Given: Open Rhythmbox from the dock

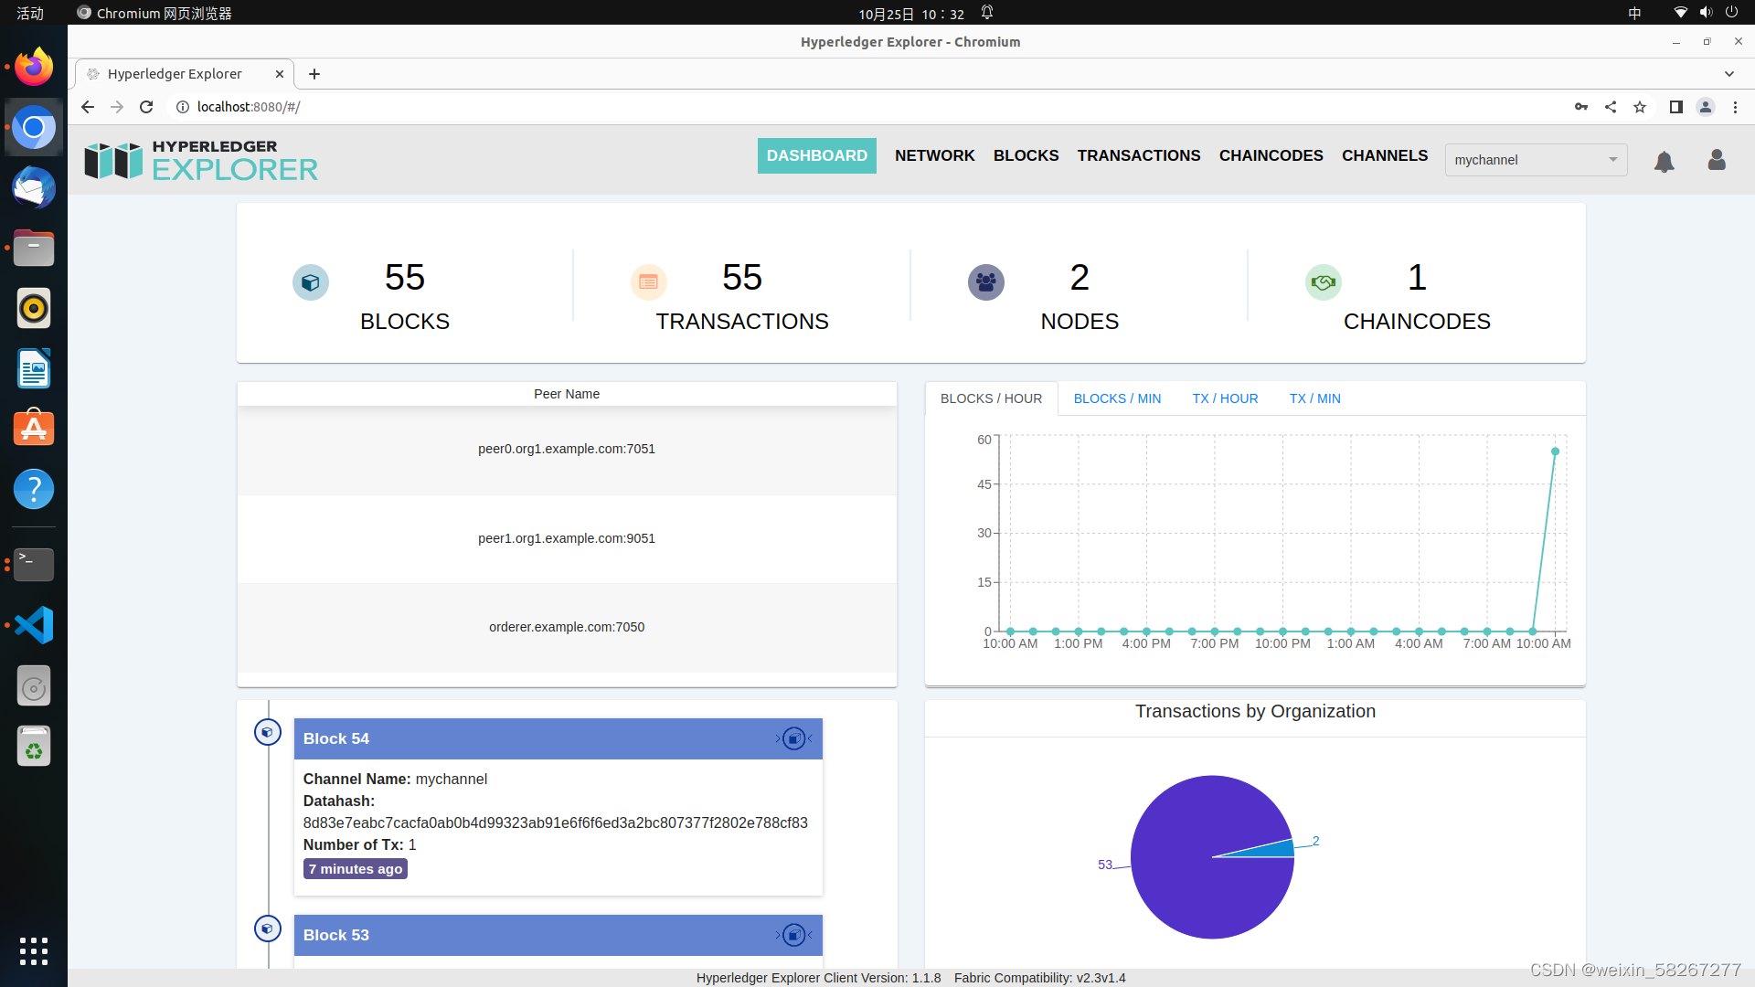Looking at the screenshot, I should point(34,308).
